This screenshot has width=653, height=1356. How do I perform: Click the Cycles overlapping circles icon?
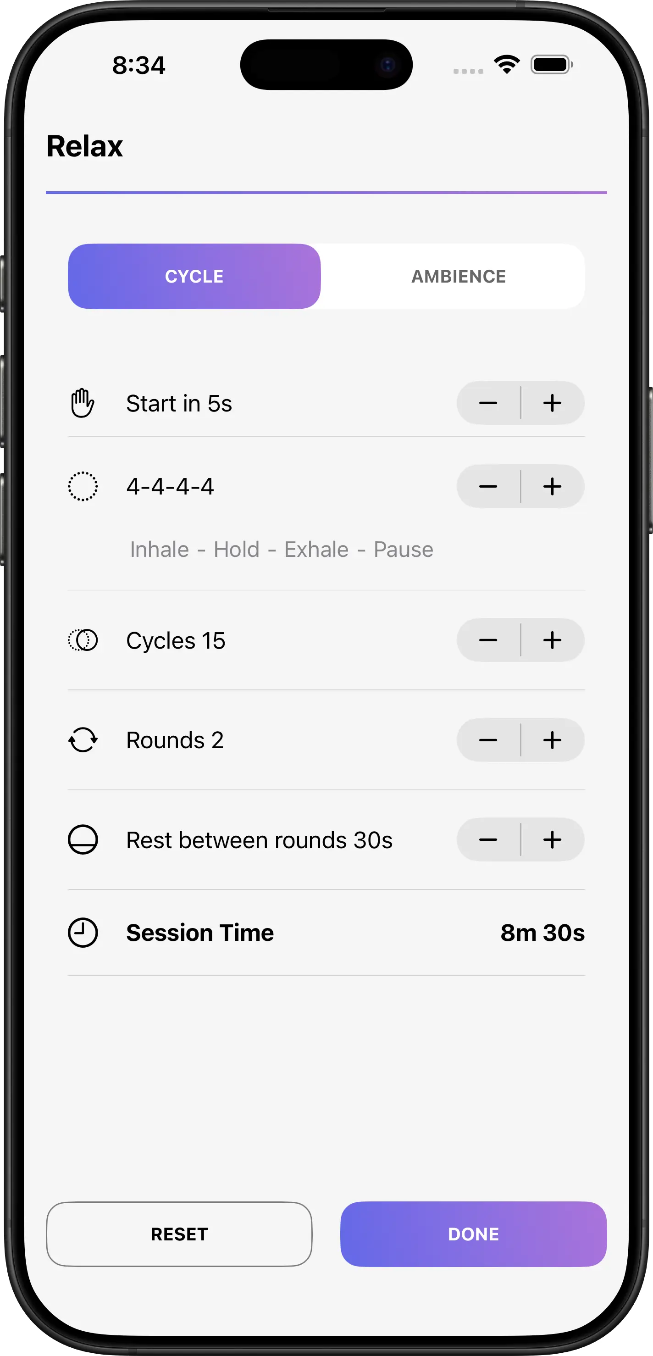coord(83,640)
